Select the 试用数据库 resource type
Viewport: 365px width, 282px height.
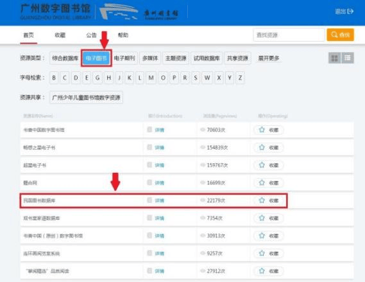207,58
